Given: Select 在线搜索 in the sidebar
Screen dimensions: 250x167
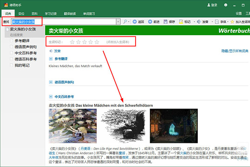Looking at the screenshot, I should tap(16, 35).
